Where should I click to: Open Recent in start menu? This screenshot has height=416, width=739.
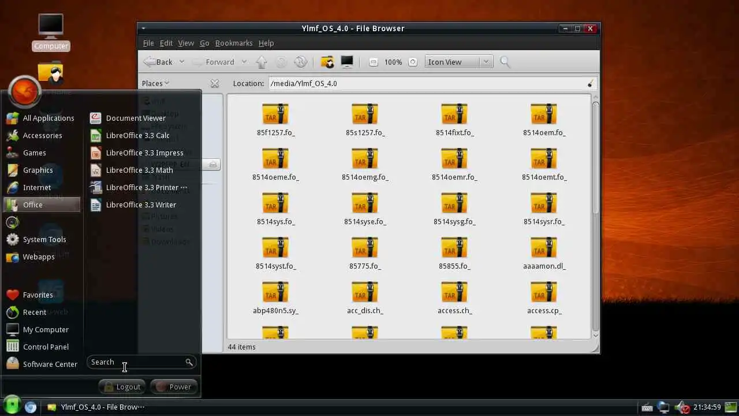click(x=42, y=312)
